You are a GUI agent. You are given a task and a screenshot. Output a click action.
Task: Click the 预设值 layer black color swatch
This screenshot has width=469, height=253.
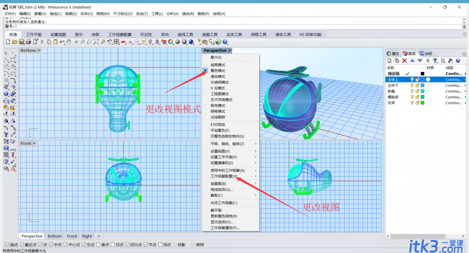[423, 74]
